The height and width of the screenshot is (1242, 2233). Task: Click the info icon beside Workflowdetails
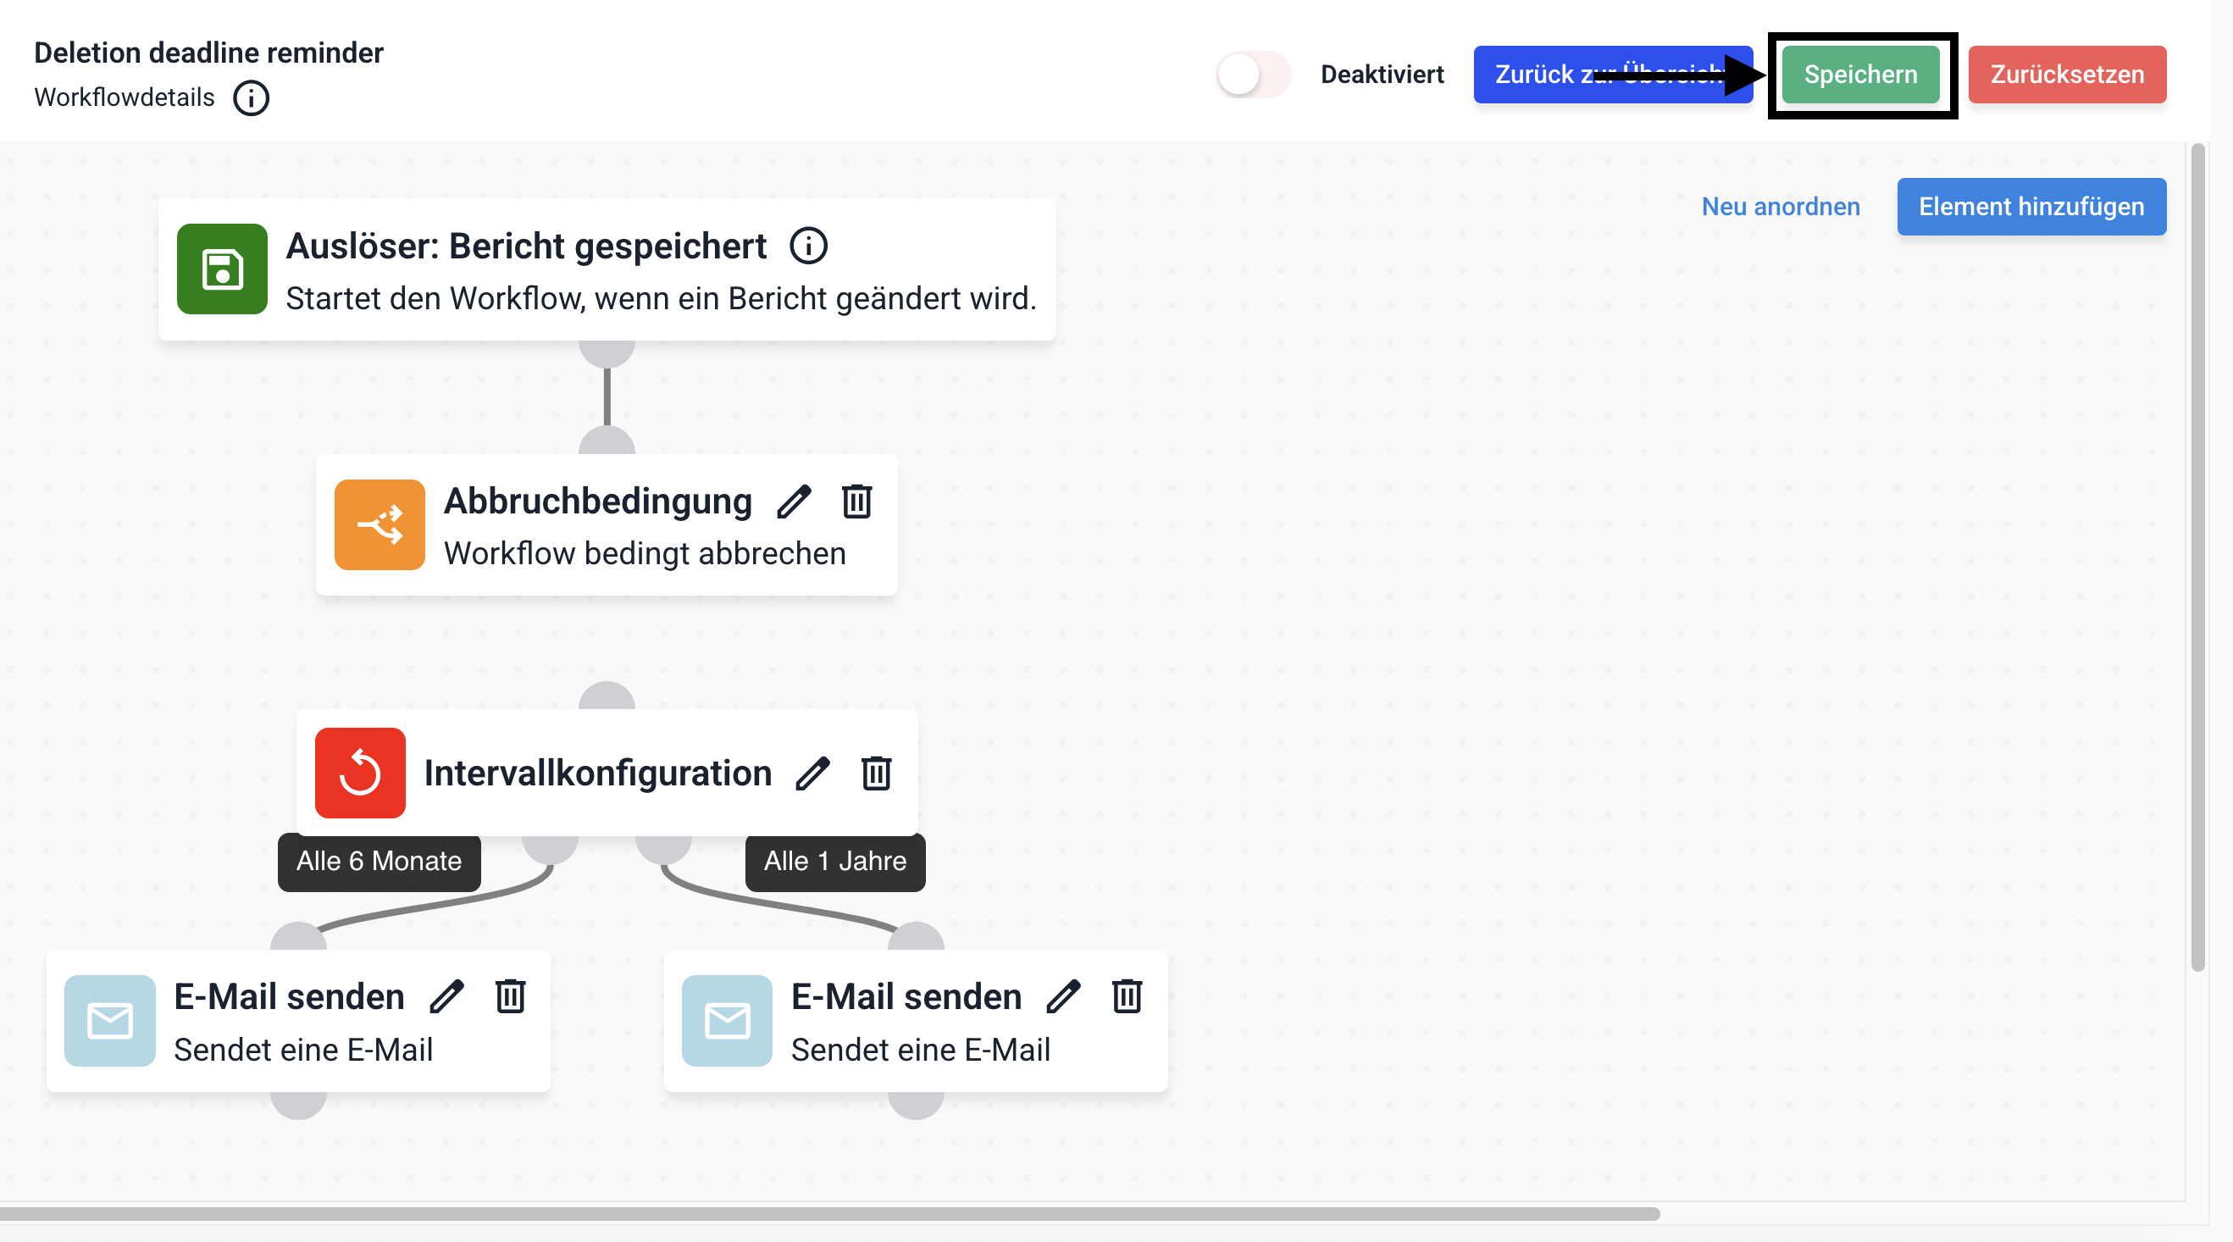[x=251, y=98]
